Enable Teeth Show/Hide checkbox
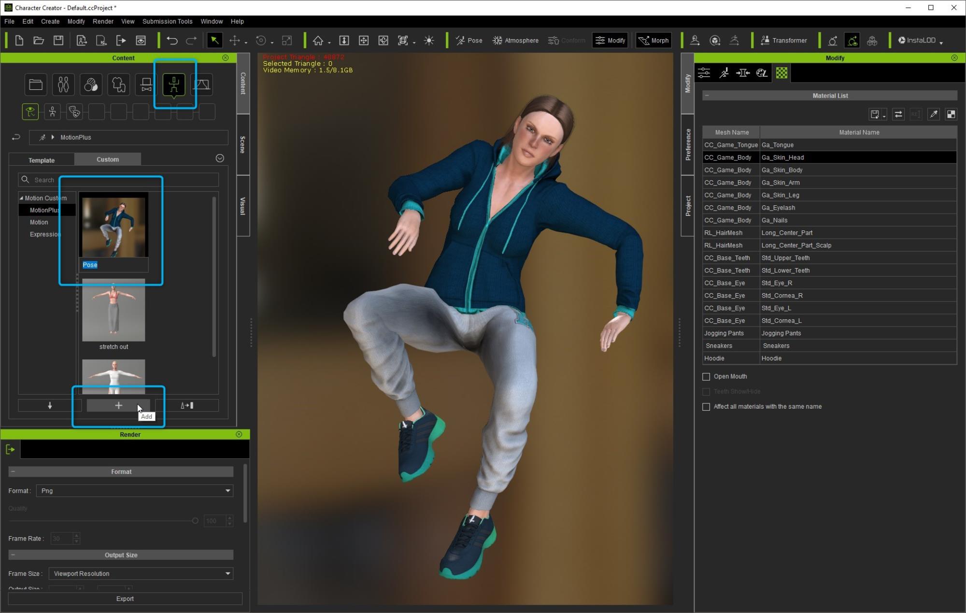This screenshot has height=613, width=966. (x=706, y=391)
